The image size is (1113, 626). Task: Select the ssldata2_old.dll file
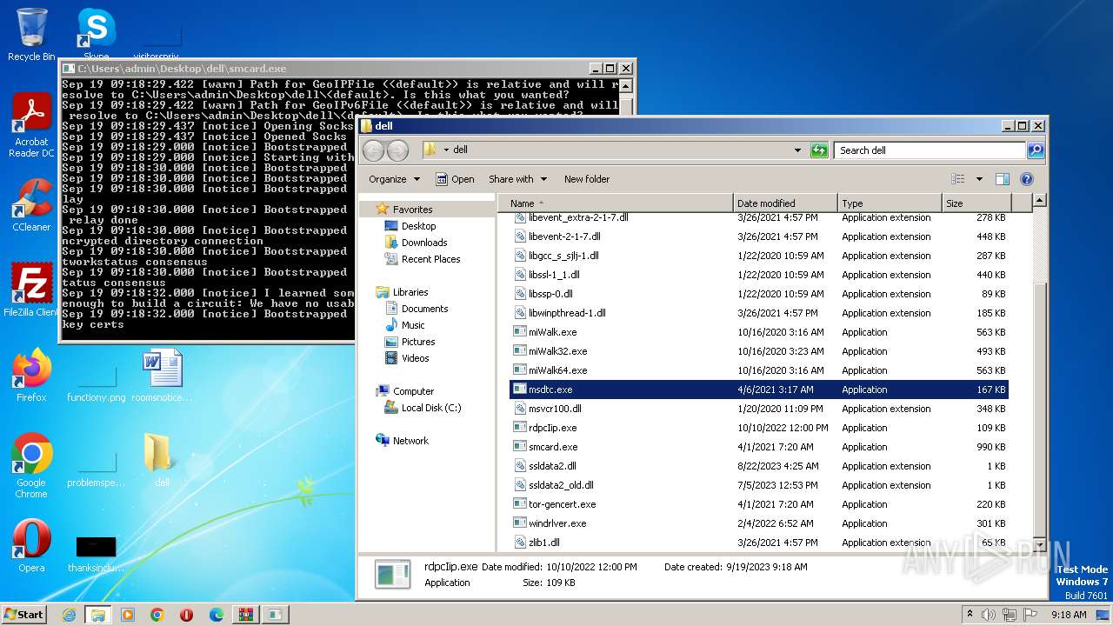point(561,485)
